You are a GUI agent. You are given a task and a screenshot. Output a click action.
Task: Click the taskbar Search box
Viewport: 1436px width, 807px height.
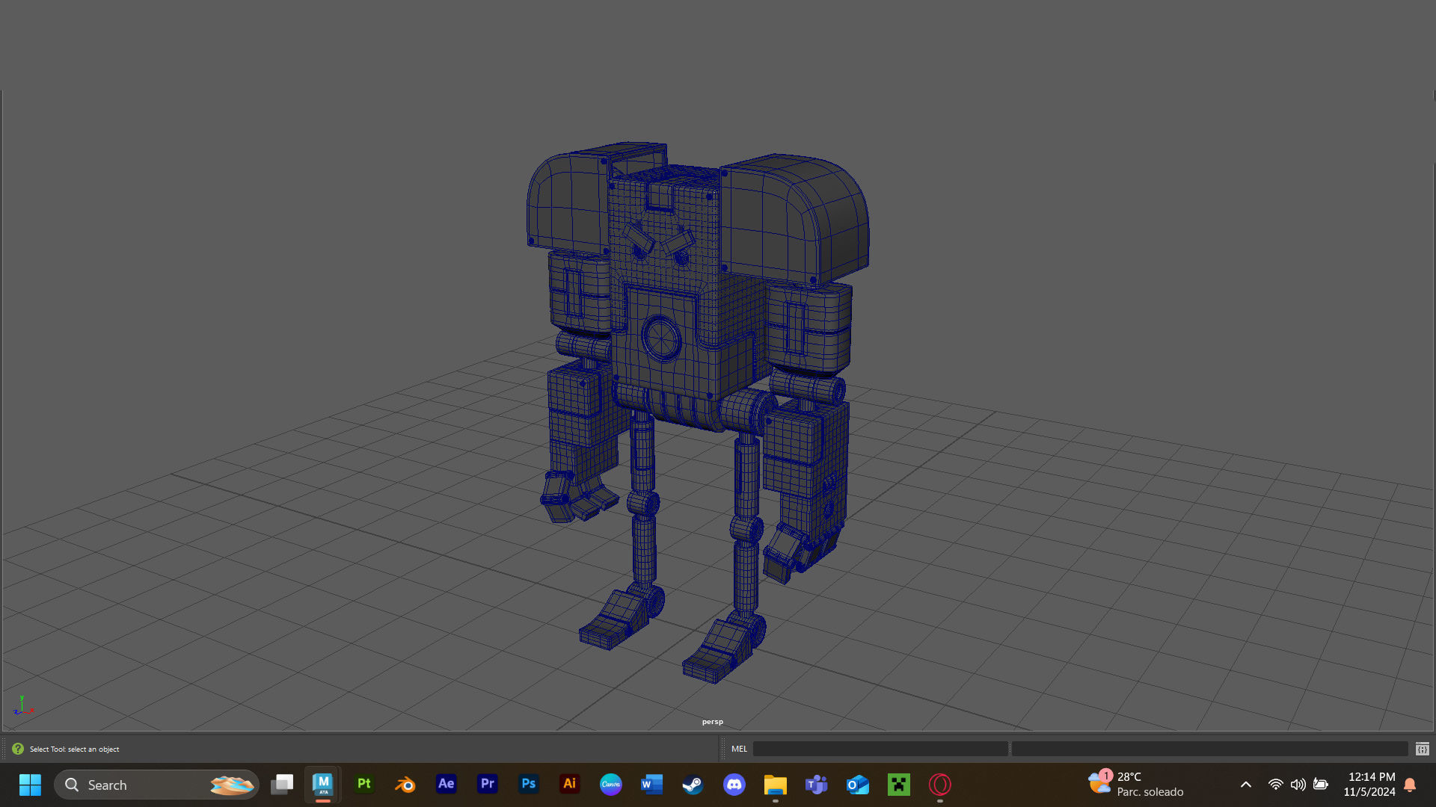(x=157, y=785)
